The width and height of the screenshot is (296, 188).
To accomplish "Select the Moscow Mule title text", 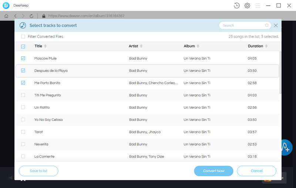I will coord(45,59).
